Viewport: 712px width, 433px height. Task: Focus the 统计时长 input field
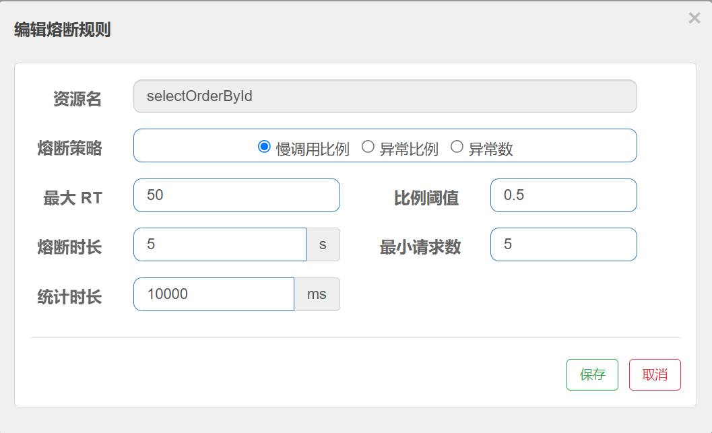point(214,294)
